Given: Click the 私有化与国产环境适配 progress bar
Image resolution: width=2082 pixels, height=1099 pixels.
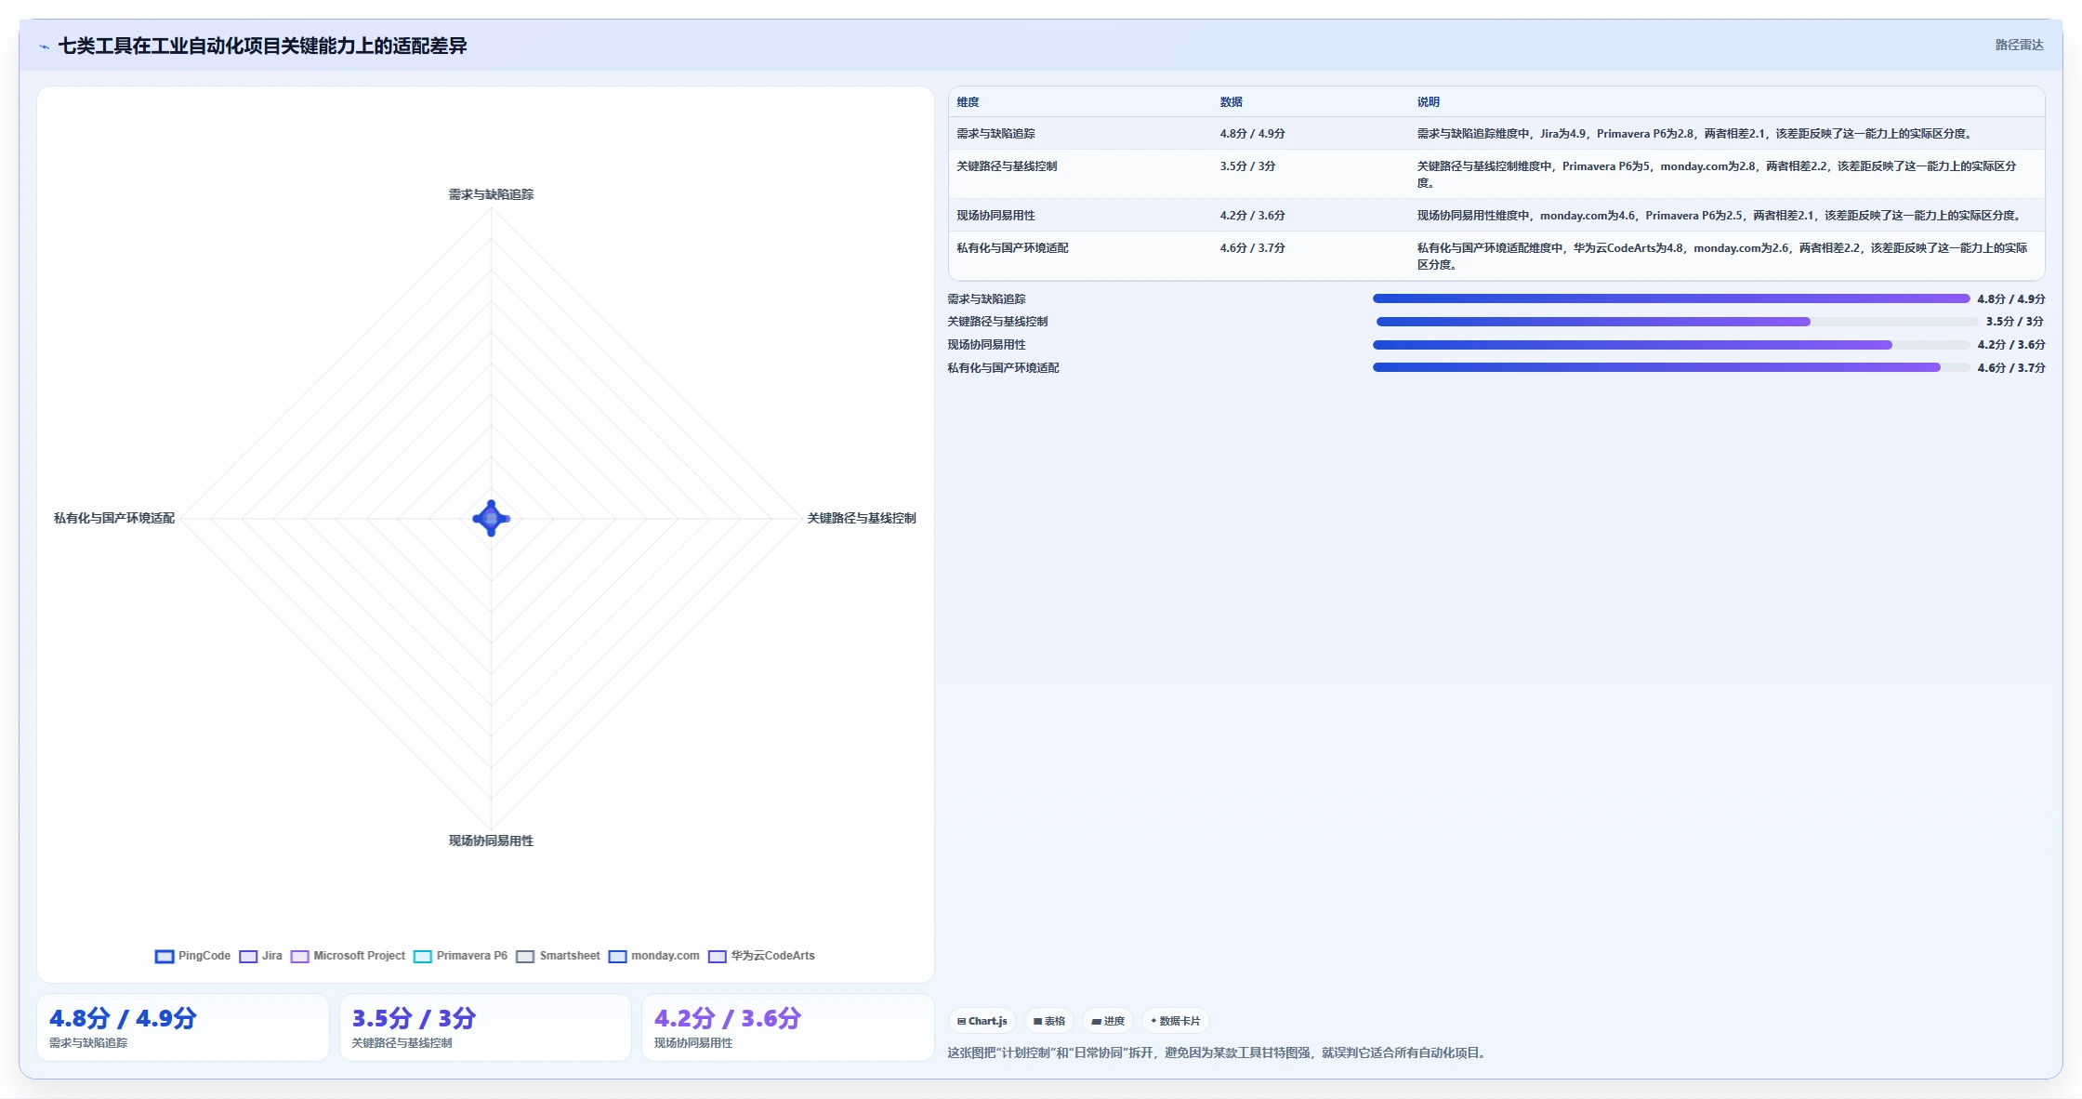Looking at the screenshot, I should 1671,367.
